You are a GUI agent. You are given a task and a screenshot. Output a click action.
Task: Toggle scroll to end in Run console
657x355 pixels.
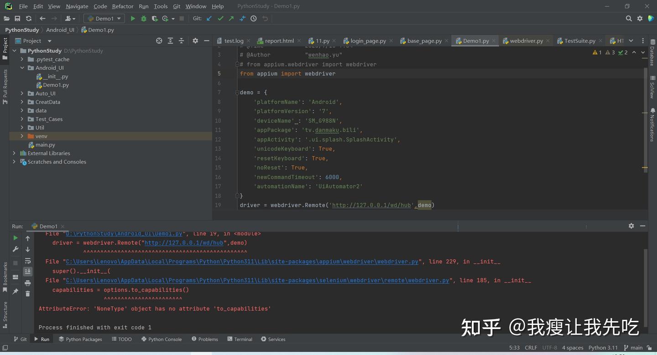pyautogui.click(x=28, y=272)
